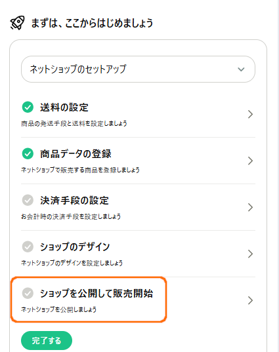Screen dimensions: 279x352
Task: Click the 決済手段の設定 right chevron
Action: click(x=250, y=207)
